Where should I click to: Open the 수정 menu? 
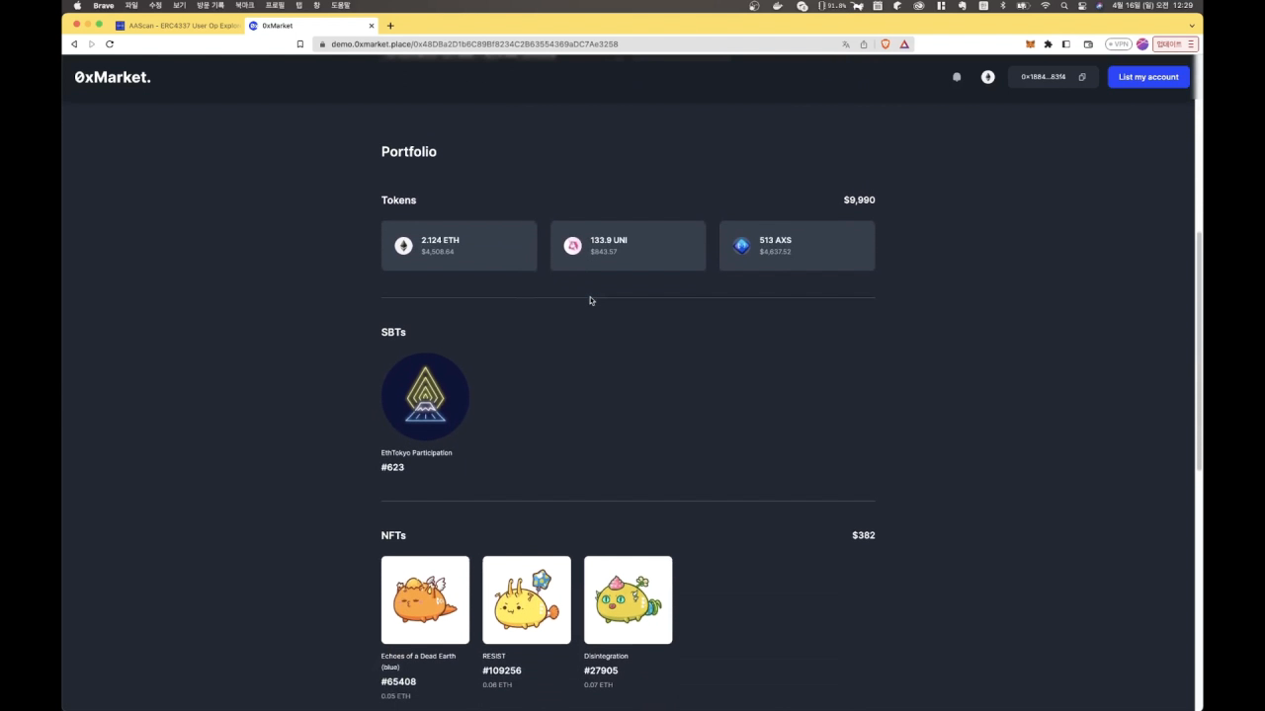coord(155,6)
